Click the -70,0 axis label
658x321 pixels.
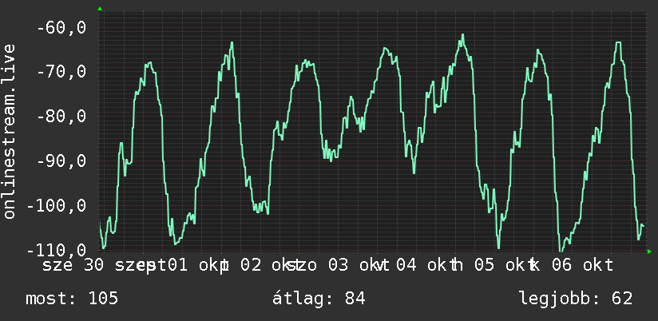(61, 72)
